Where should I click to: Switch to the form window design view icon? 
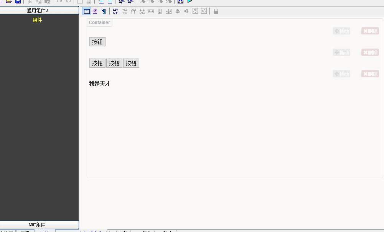point(87,11)
